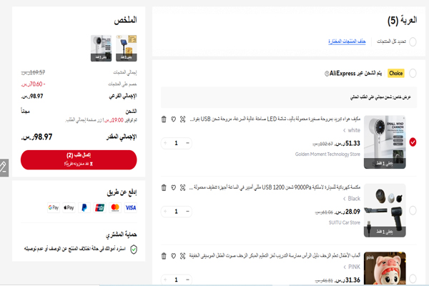Open the baby crawling toy product title
The width and height of the screenshot is (429, 286).
pos(275,256)
